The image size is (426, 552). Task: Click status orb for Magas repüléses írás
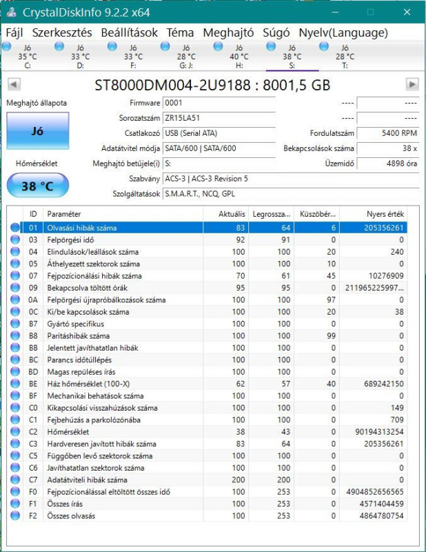click(14, 372)
